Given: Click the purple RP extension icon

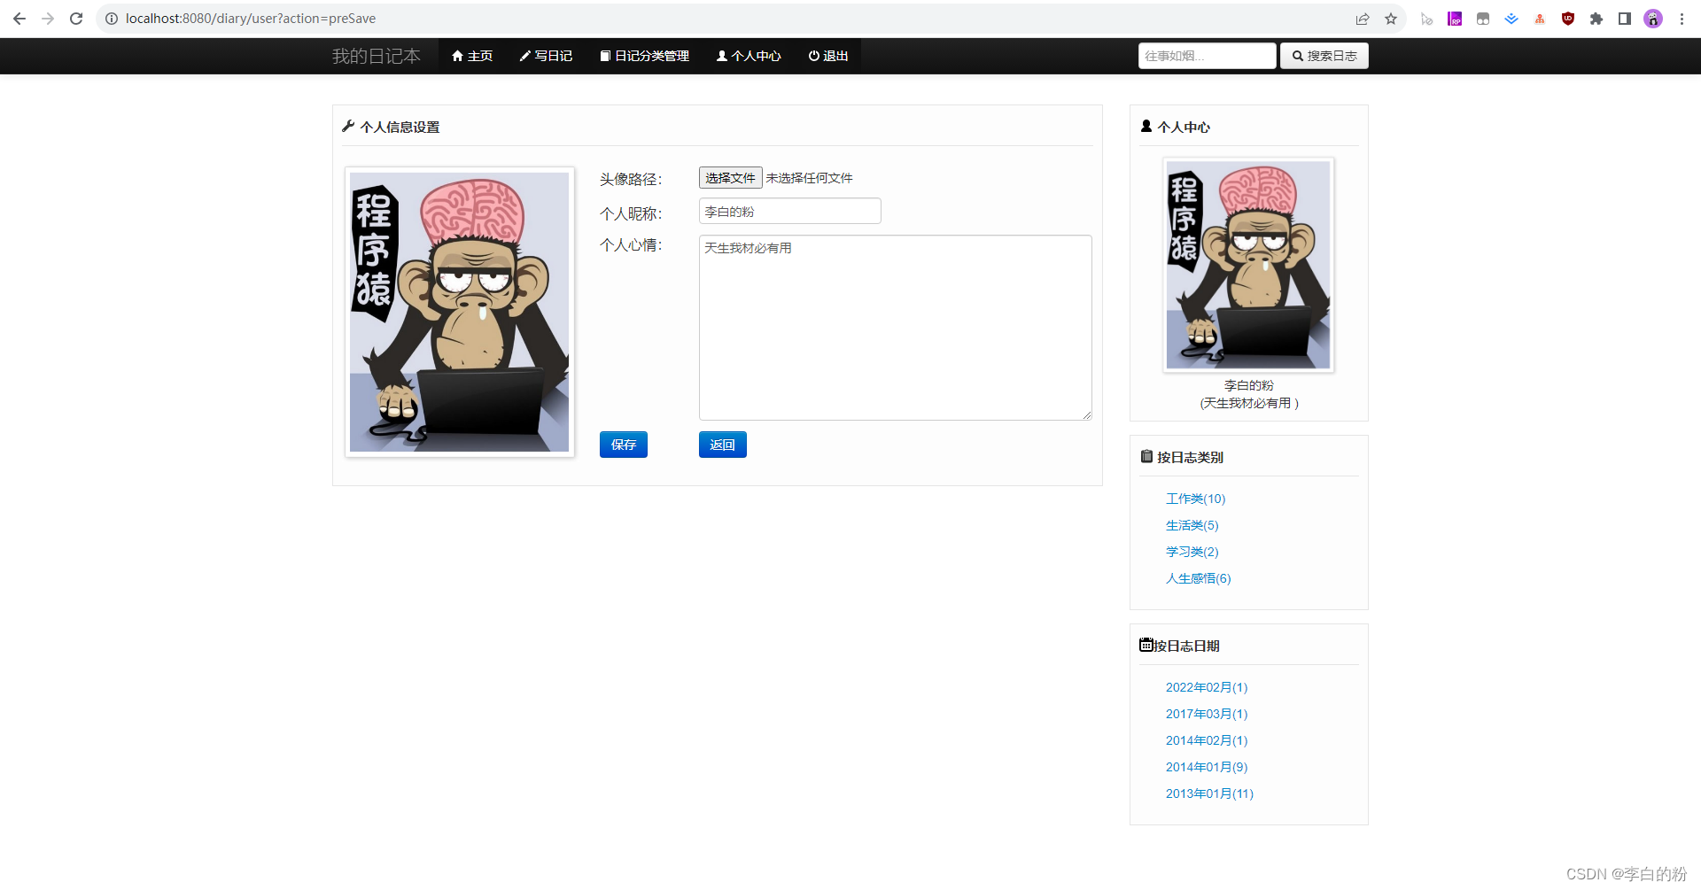Looking at the screenshot, I should coord(1455,19).
